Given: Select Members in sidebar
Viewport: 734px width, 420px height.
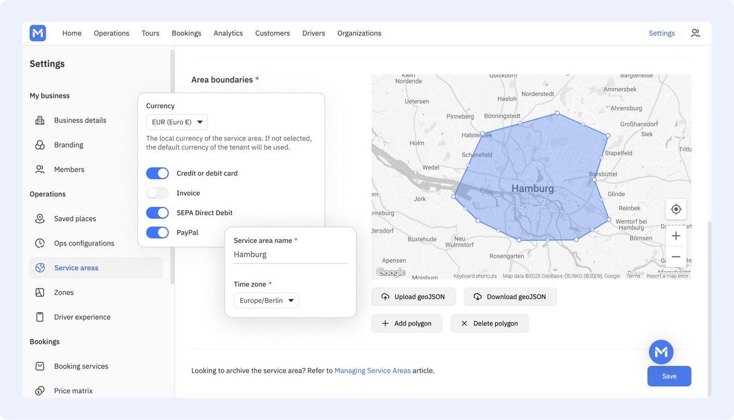Looking at the screenshot, I should coord(69,170).
